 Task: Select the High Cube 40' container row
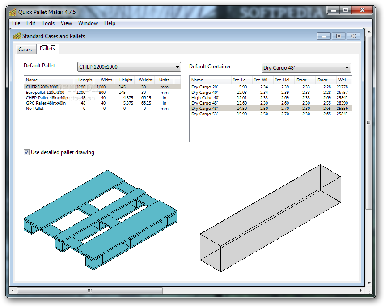(x=271, y=98)
